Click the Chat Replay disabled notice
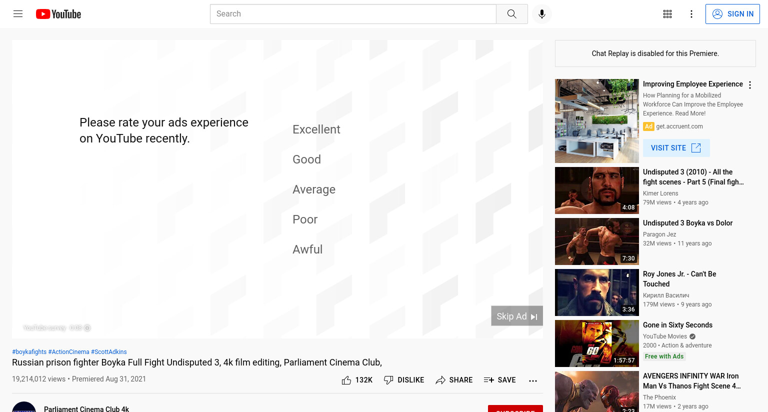The image size is (768, 412). [x=655, y=53]
